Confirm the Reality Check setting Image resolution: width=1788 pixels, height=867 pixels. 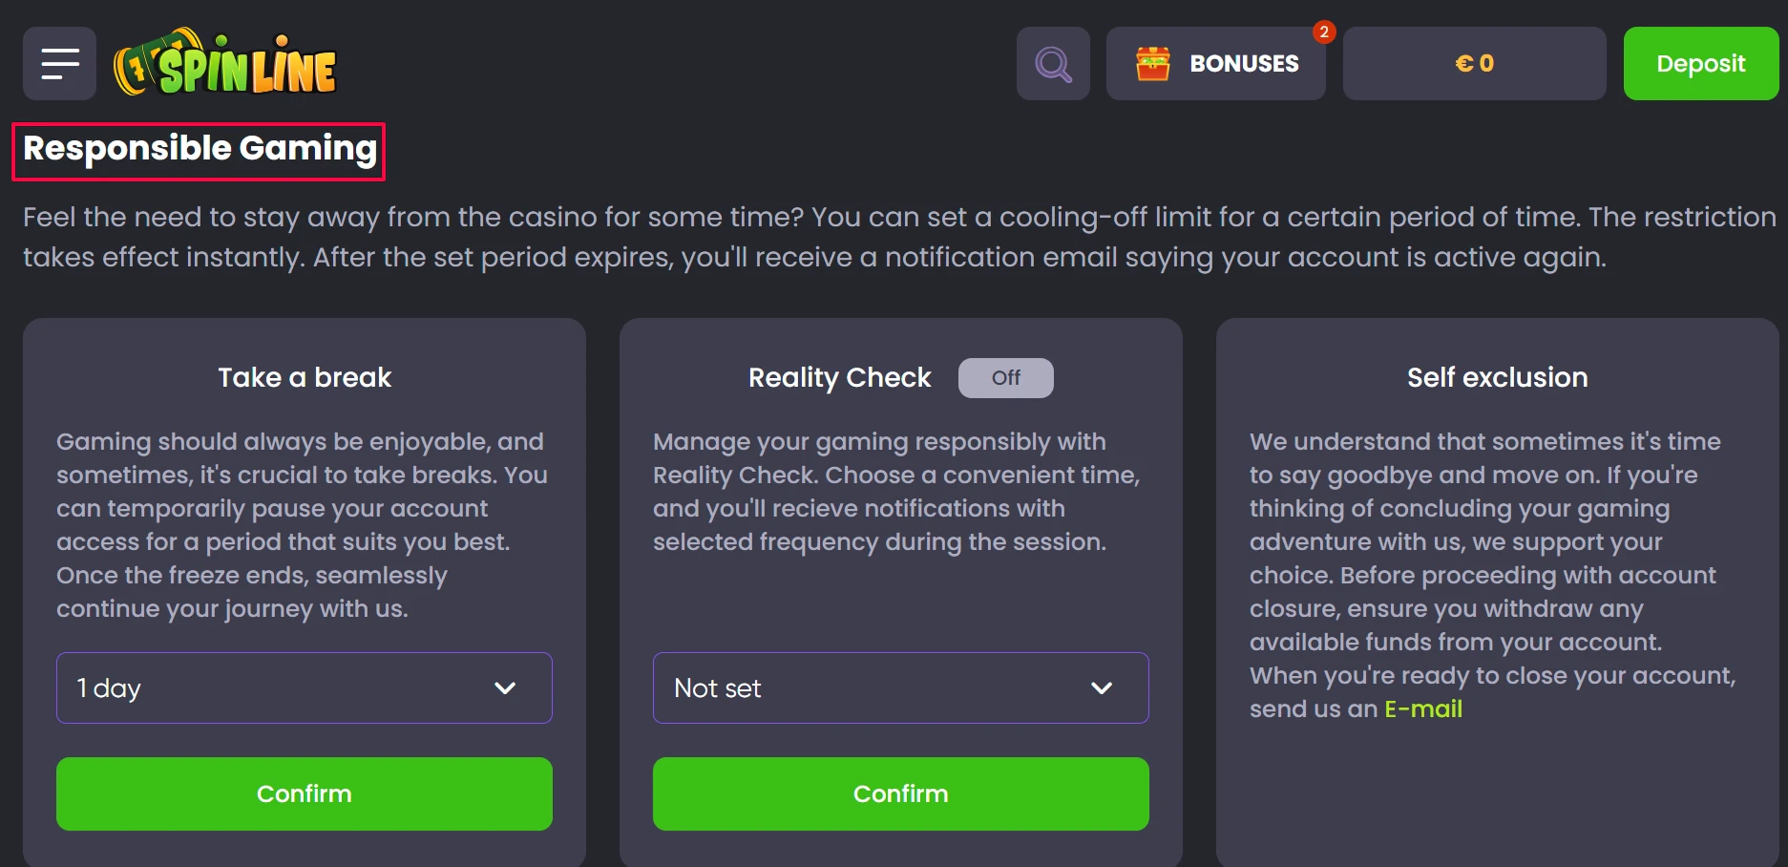pyautogui.click(x=901, y=794)
